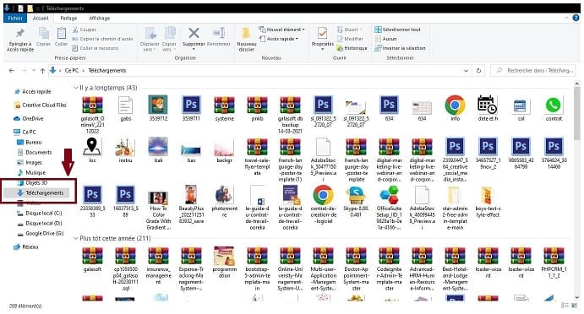Image resolution: width=584 pixels, height=314 pixels.
Task: Click the forward navigation arrow
Action: tap(24, 71)
